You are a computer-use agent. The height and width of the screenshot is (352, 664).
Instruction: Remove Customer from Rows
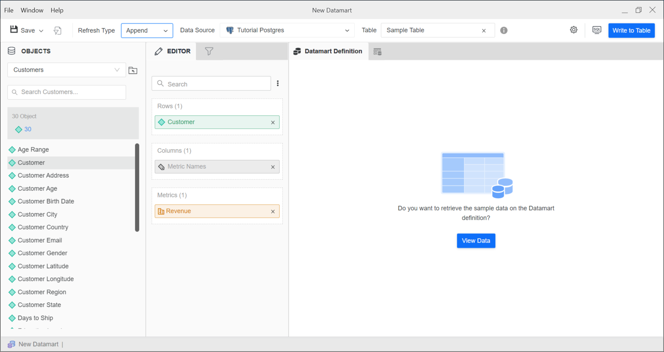coord(273,123)
